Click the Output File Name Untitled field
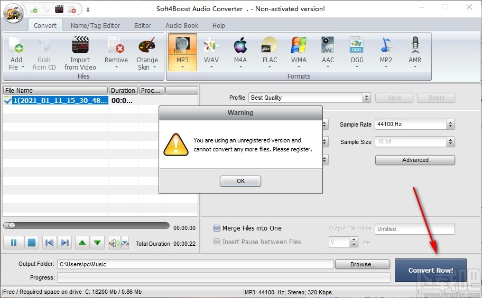The height and width of the screenshot is (298, 482). (x=415, y=229)
